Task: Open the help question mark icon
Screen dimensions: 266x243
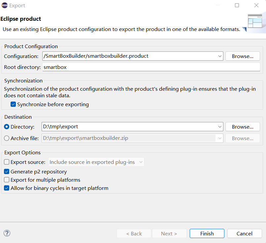Action: 7,233
